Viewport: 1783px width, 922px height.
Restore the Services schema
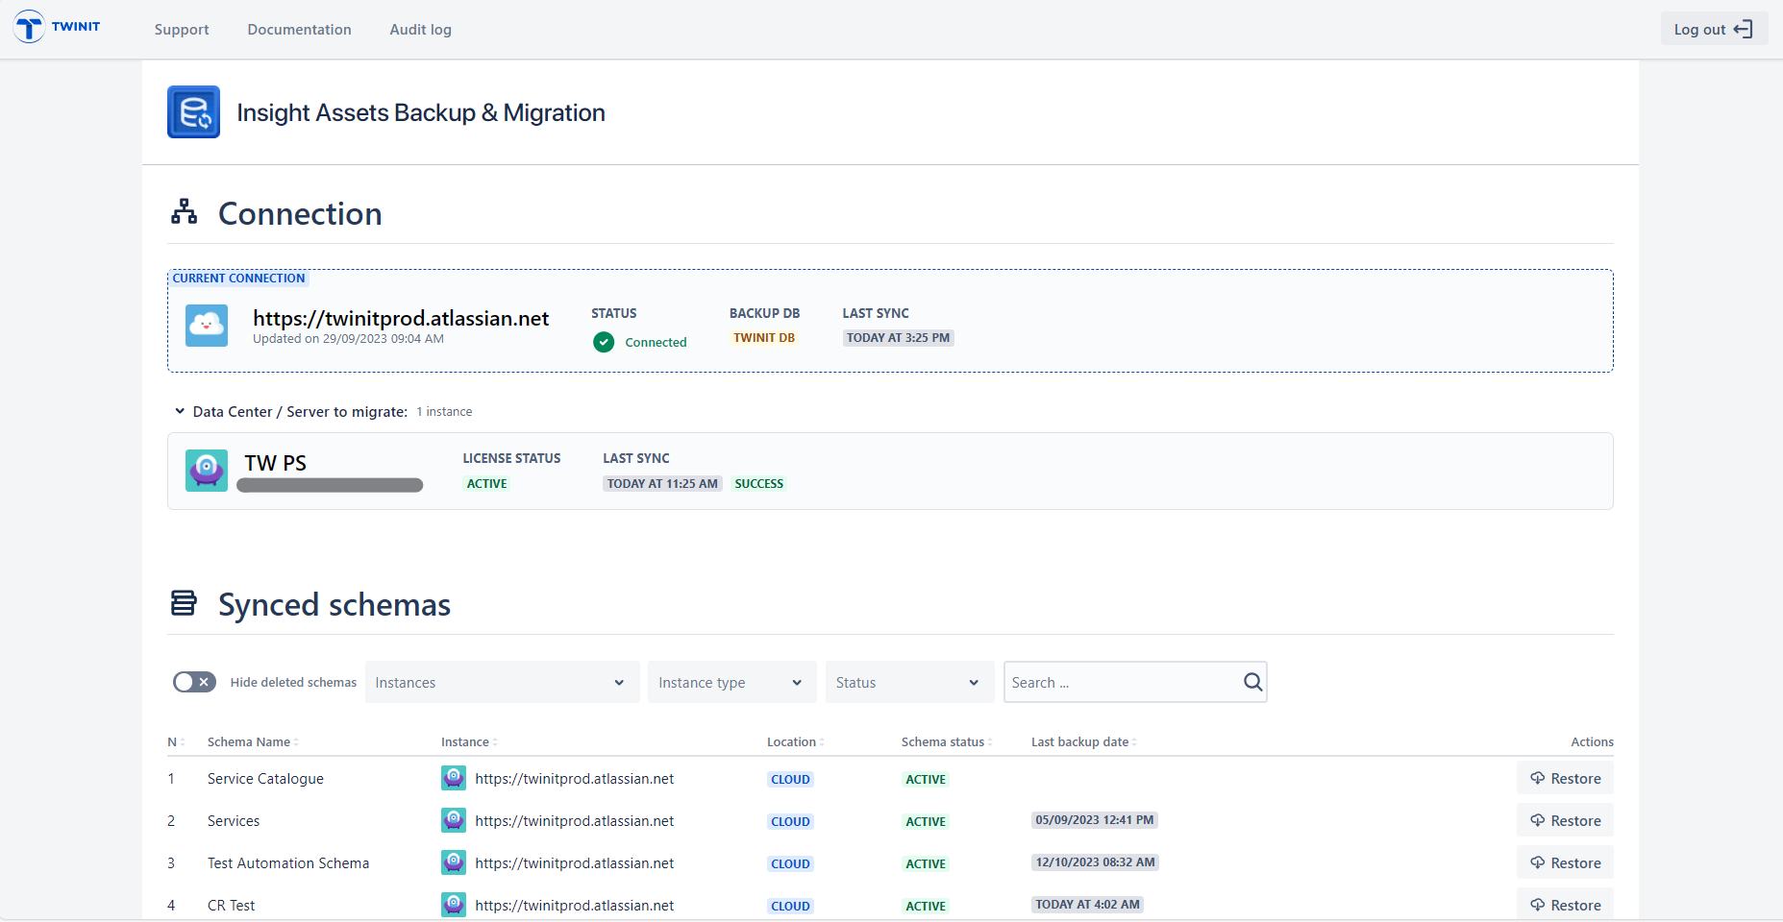pyautogui.click(x=1565, y=820)
